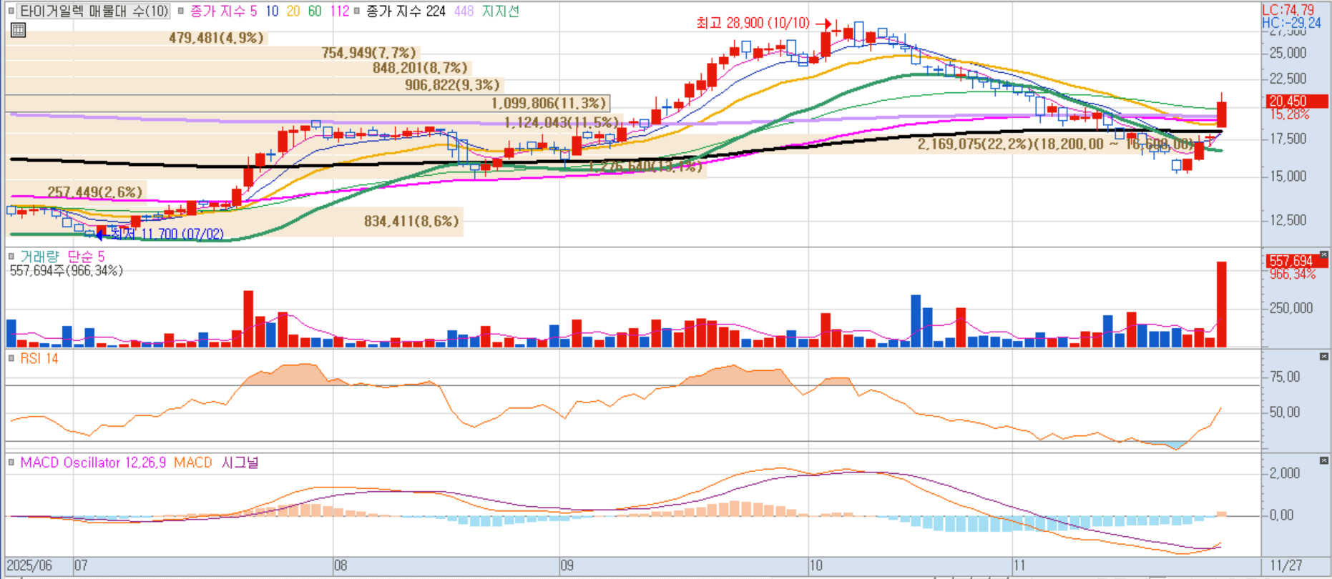This screenshot has width=1332, height=579.
Task: Select the magenta 112 moving average label
Action: pos(340,11)
